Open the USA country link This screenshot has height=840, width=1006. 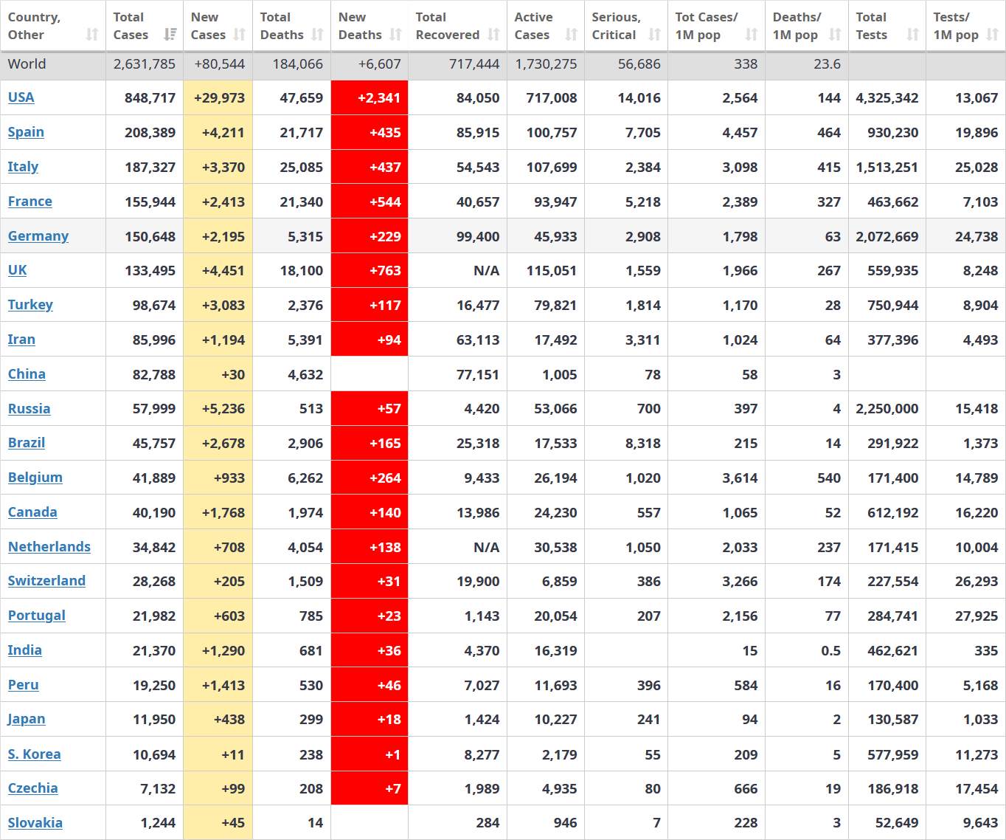[x=21, y=97]
